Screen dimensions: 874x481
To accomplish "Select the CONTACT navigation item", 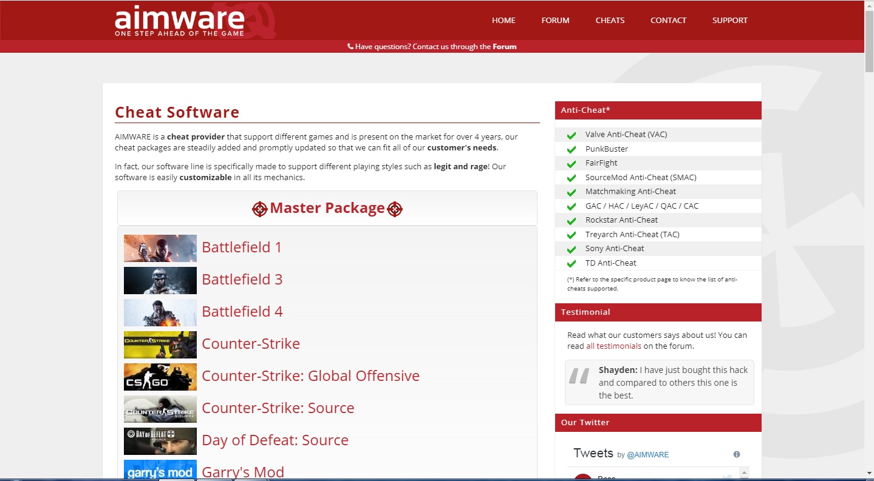I will click(668, 20).
